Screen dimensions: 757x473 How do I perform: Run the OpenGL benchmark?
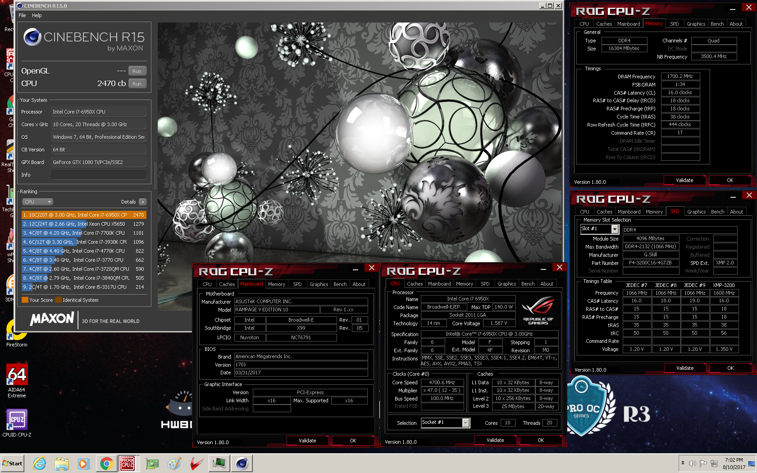pos(137,71)
